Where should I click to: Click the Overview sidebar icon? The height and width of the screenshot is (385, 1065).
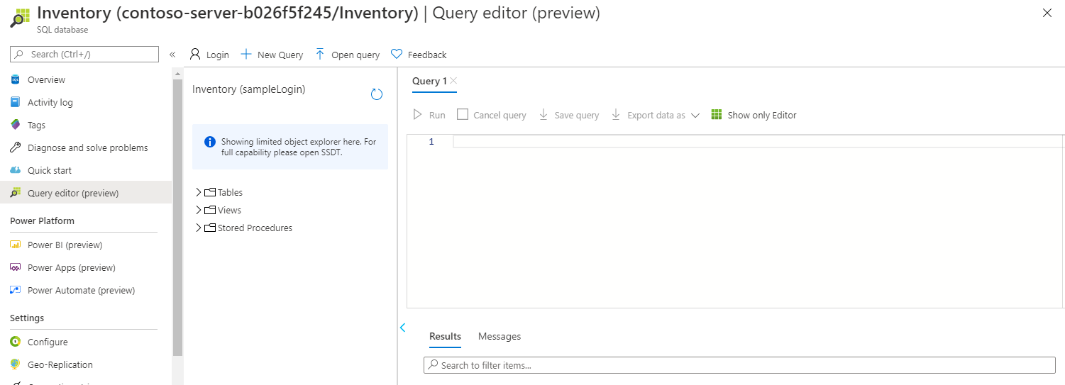(x=15, y=79)
